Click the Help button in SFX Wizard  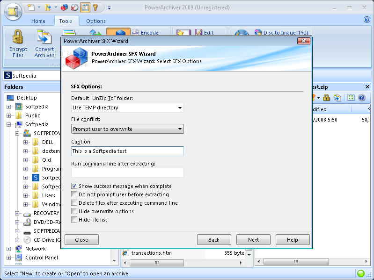pos(293,239)
